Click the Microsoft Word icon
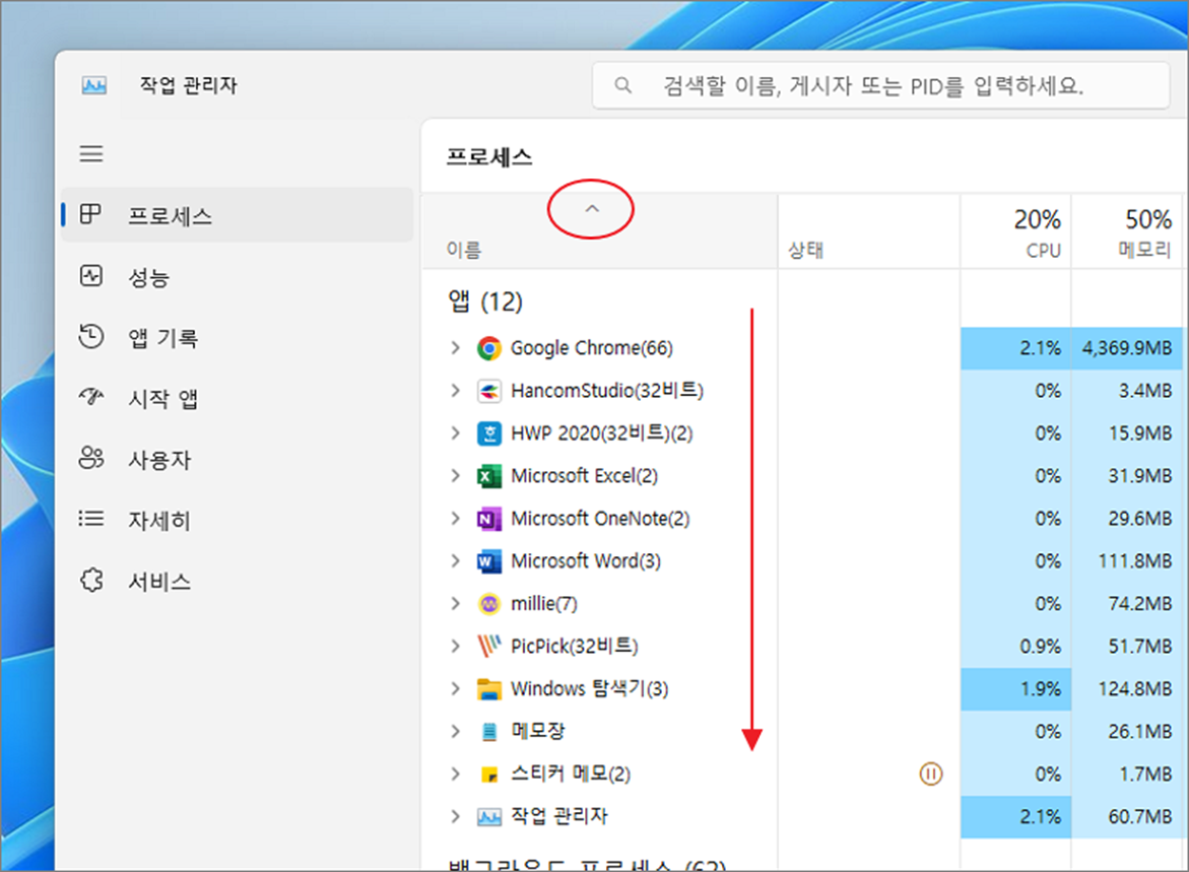Image resolution: width=1189 pixels, height=872 pixels. 489,562
